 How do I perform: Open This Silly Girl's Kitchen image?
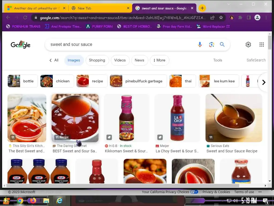click(27, 118)
